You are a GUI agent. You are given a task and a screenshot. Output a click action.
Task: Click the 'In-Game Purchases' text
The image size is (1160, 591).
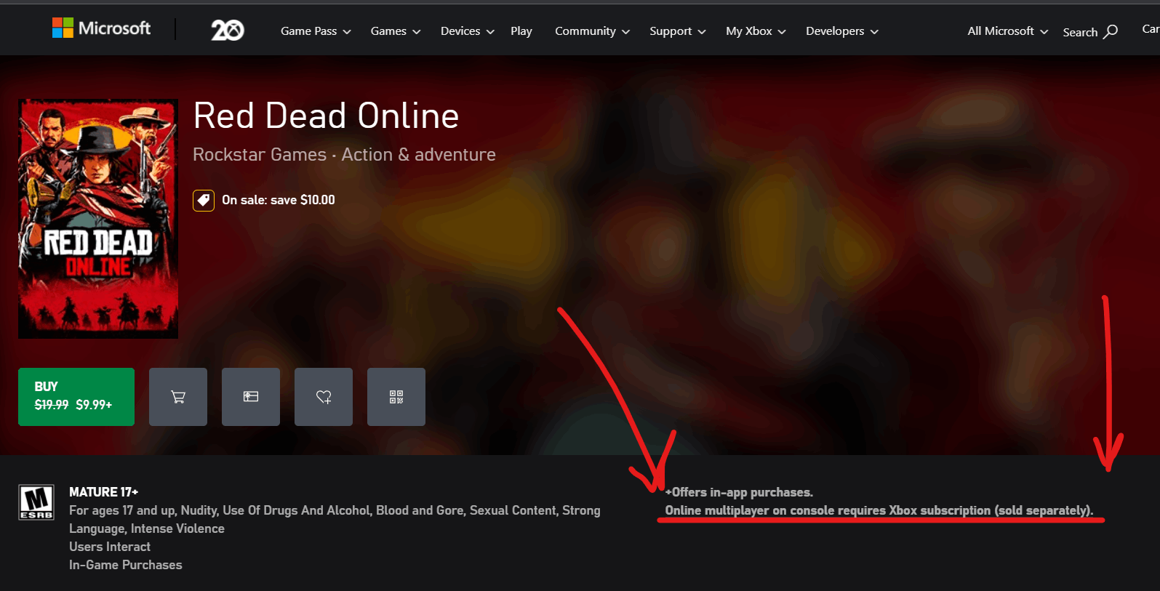click(126, 565)
